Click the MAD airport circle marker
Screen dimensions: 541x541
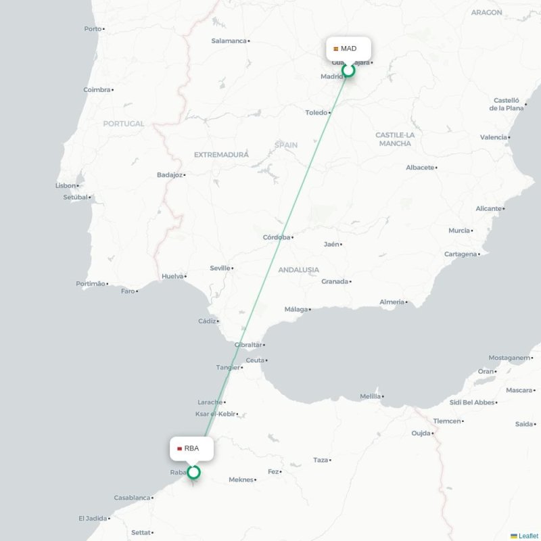click(x=348, y=70)
